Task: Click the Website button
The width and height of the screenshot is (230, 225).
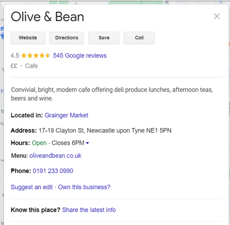Action: pos(28,38)
